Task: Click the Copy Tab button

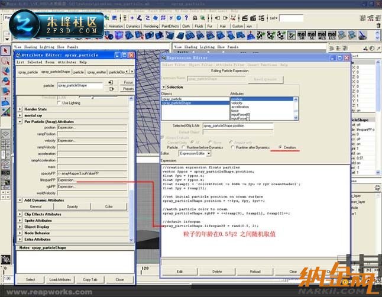Action: click(90, 279)
